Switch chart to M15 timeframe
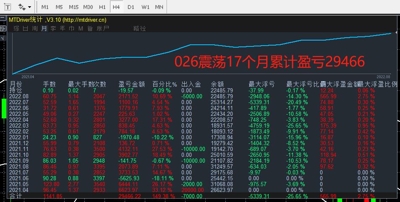Viewport: 400px width, 202px height. (73, 7)
